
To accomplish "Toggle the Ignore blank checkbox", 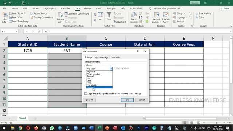I will 115,68.
